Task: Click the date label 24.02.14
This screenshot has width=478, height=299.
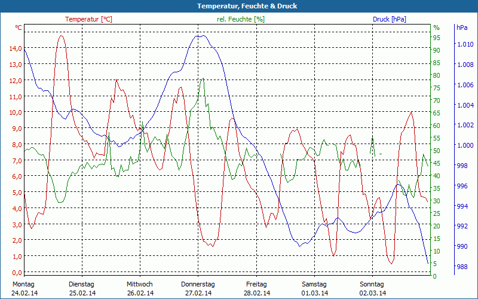Action: [24, 293]
